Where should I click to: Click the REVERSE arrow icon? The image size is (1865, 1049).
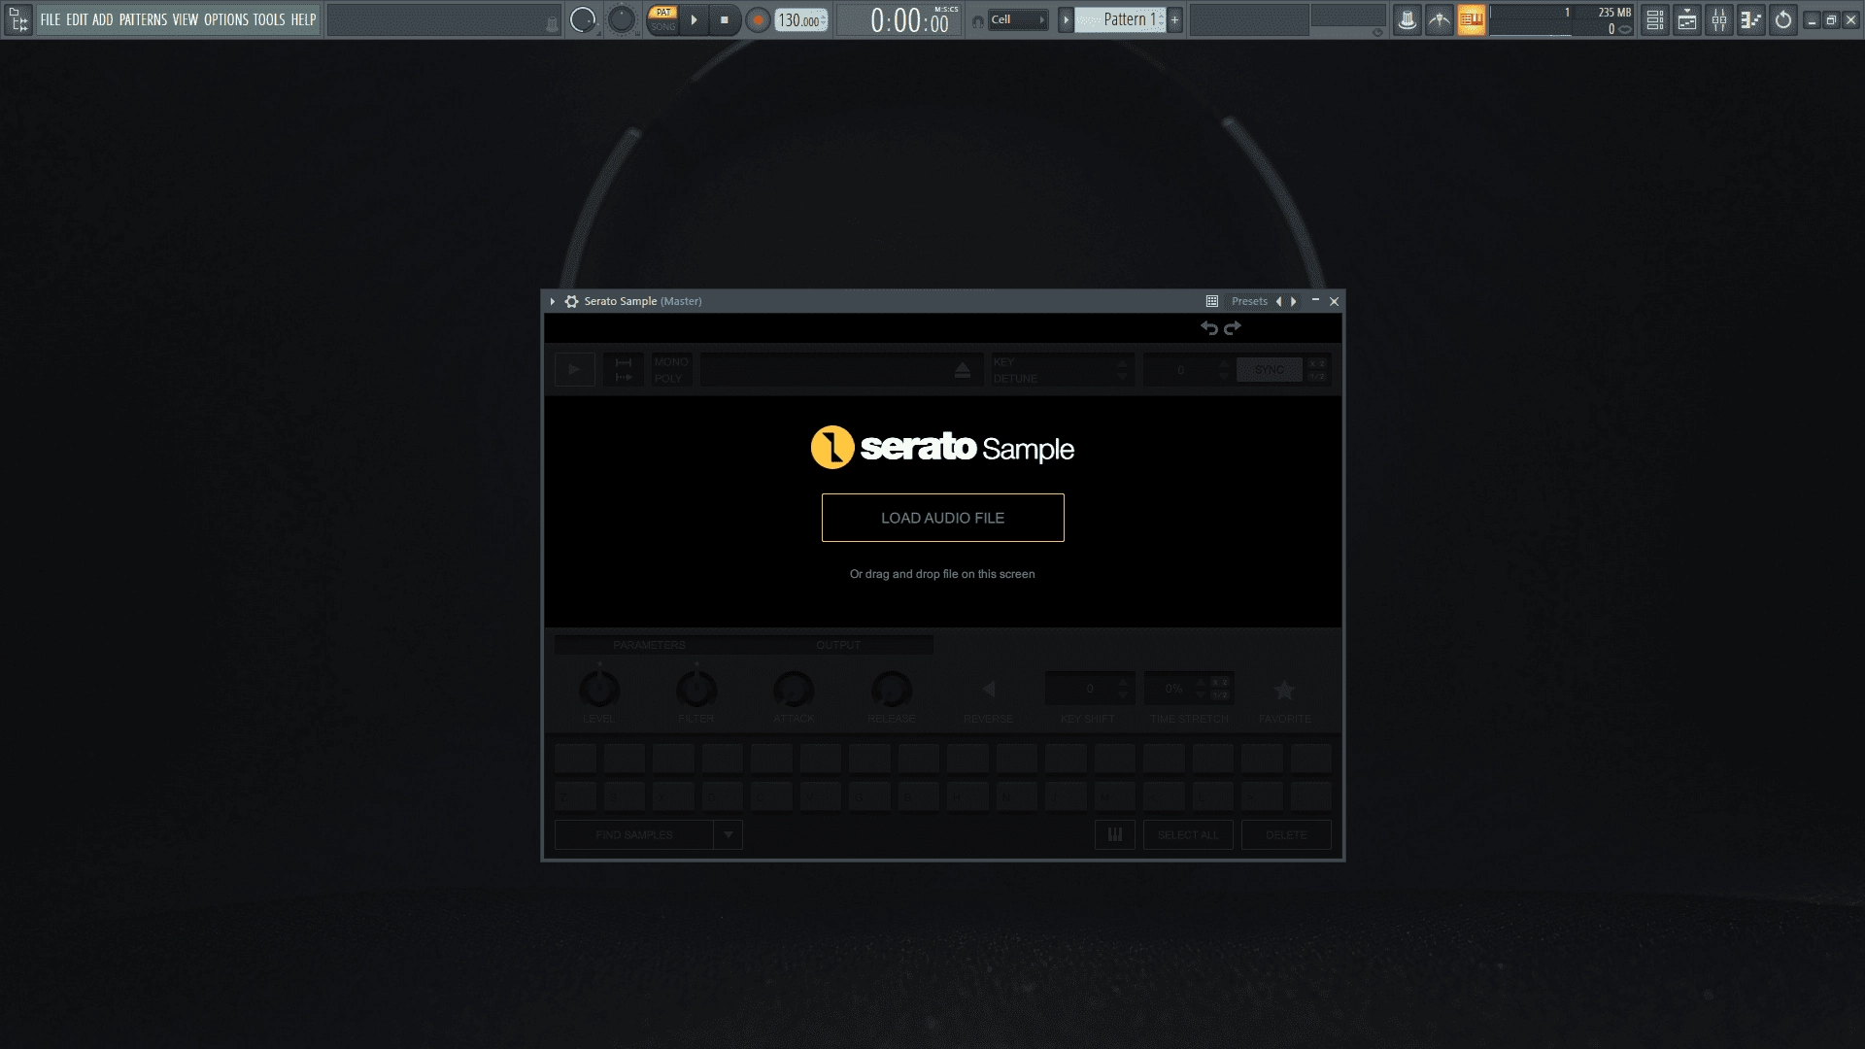pyautogui.click(x=988, y=690)
